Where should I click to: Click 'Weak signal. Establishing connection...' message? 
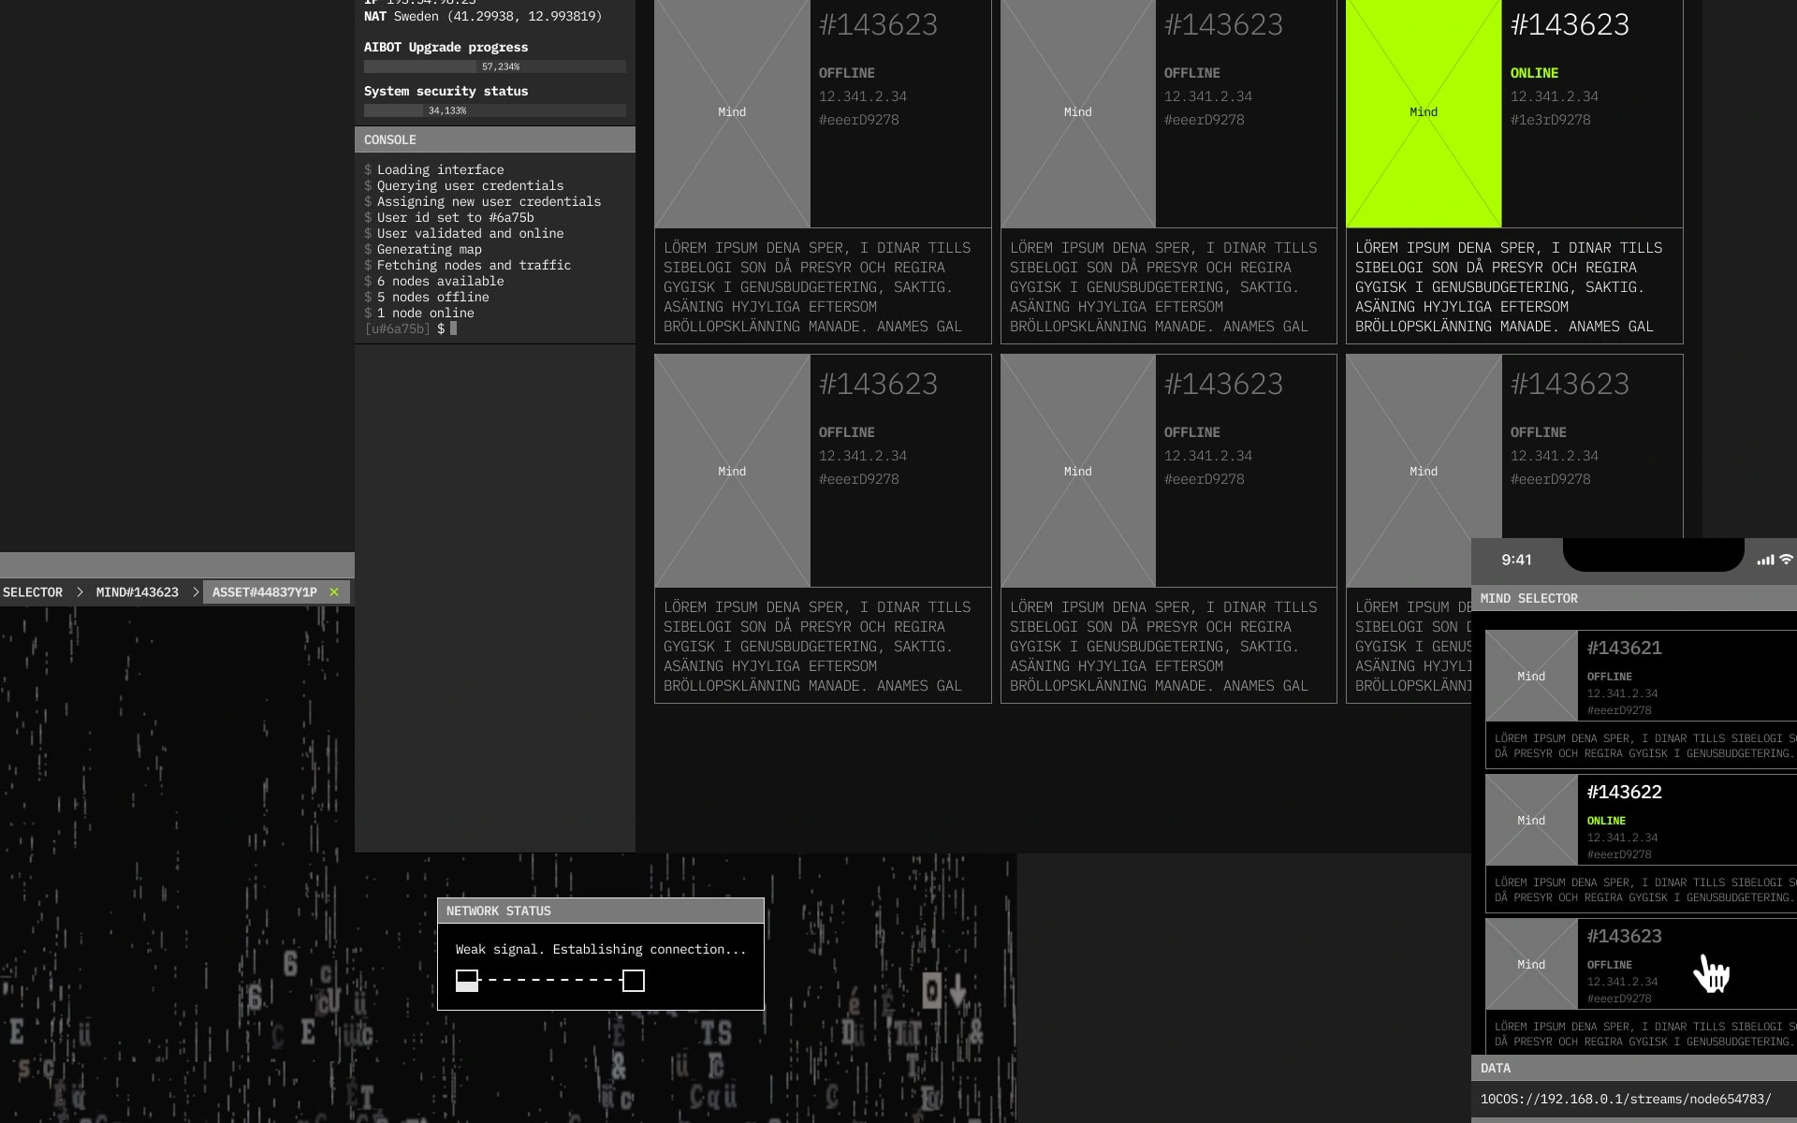pos(601,949)
